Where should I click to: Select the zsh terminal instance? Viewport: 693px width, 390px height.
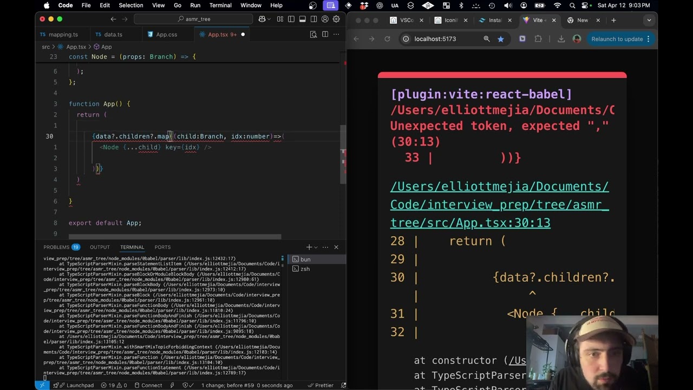[316, 269]
